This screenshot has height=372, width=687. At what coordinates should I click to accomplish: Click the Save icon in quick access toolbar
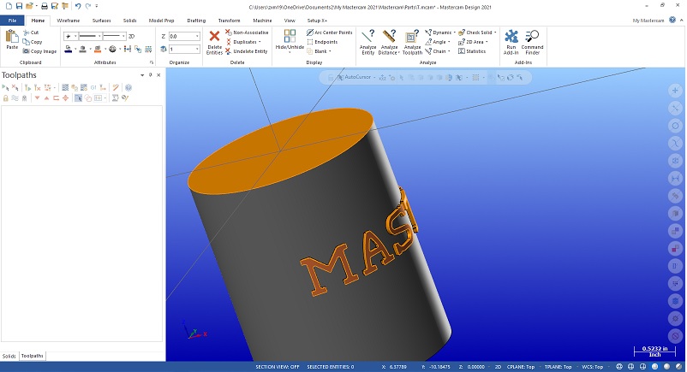click(19, 6)
